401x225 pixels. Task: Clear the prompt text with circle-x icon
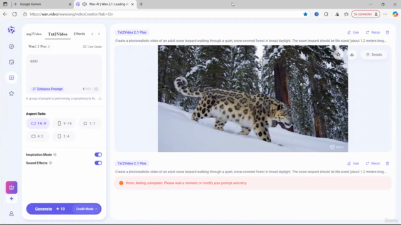(96, 89)
